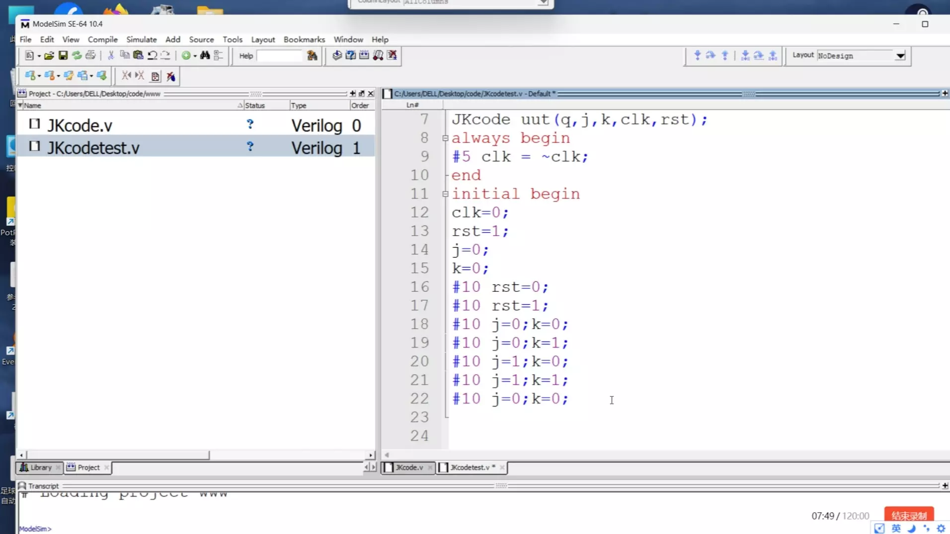Click the Break simulation icon
Image resolution: width=950 pixels, height=534 pixels.
[x=378, y=55]
